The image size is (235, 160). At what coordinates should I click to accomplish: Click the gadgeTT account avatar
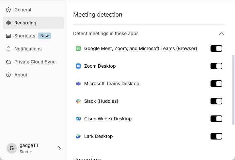(12, 148)
